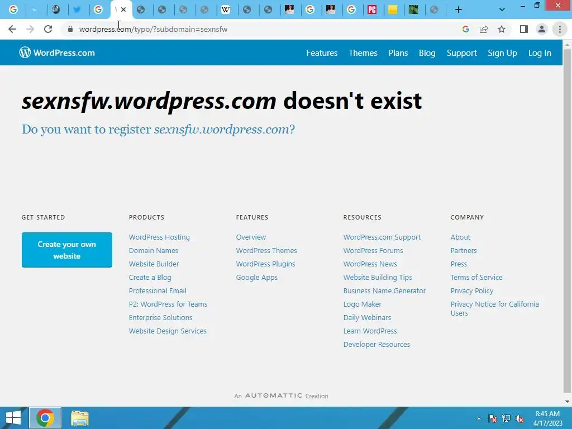Switch to the first Google tab

[13, 10]
